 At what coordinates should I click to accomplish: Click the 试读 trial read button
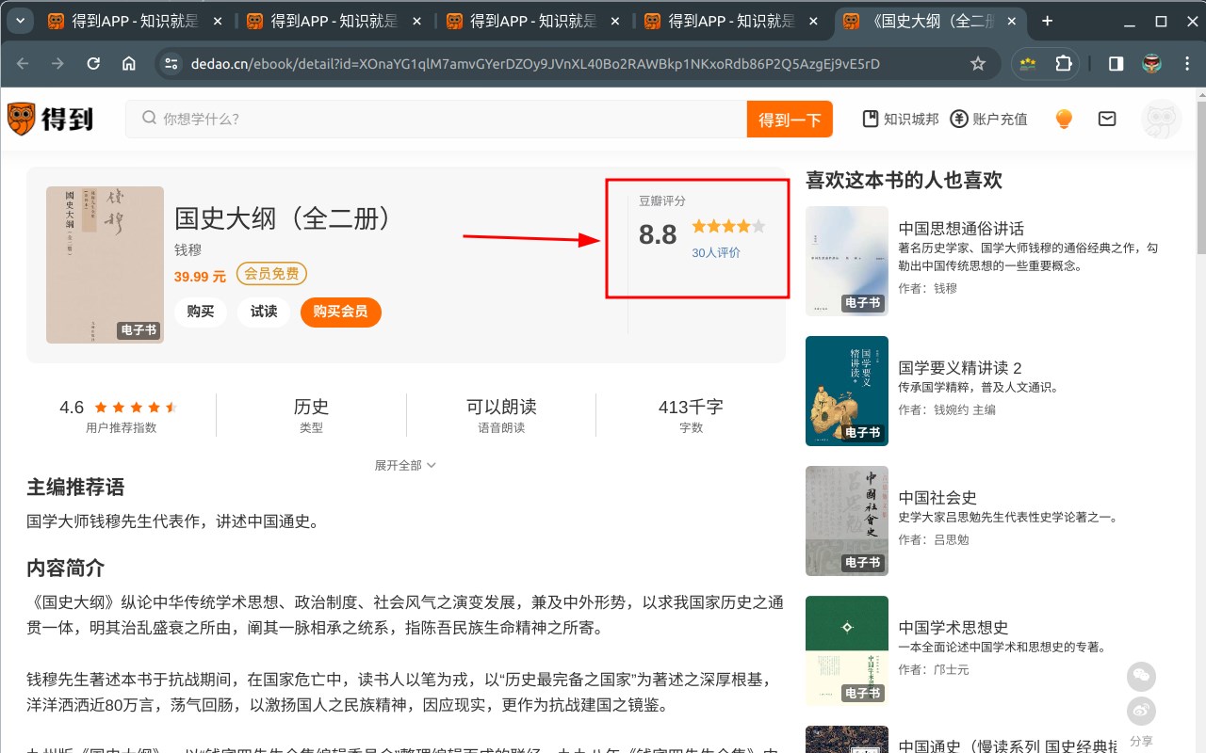(x=264, y=312)
